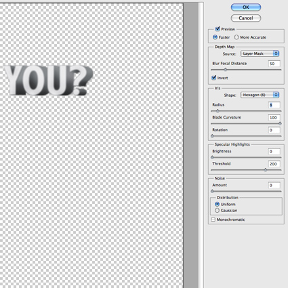Click the Specular Highlights Brightness field
Screen dimensions: 288x288
pyautogui.click(x=274, y=151)
